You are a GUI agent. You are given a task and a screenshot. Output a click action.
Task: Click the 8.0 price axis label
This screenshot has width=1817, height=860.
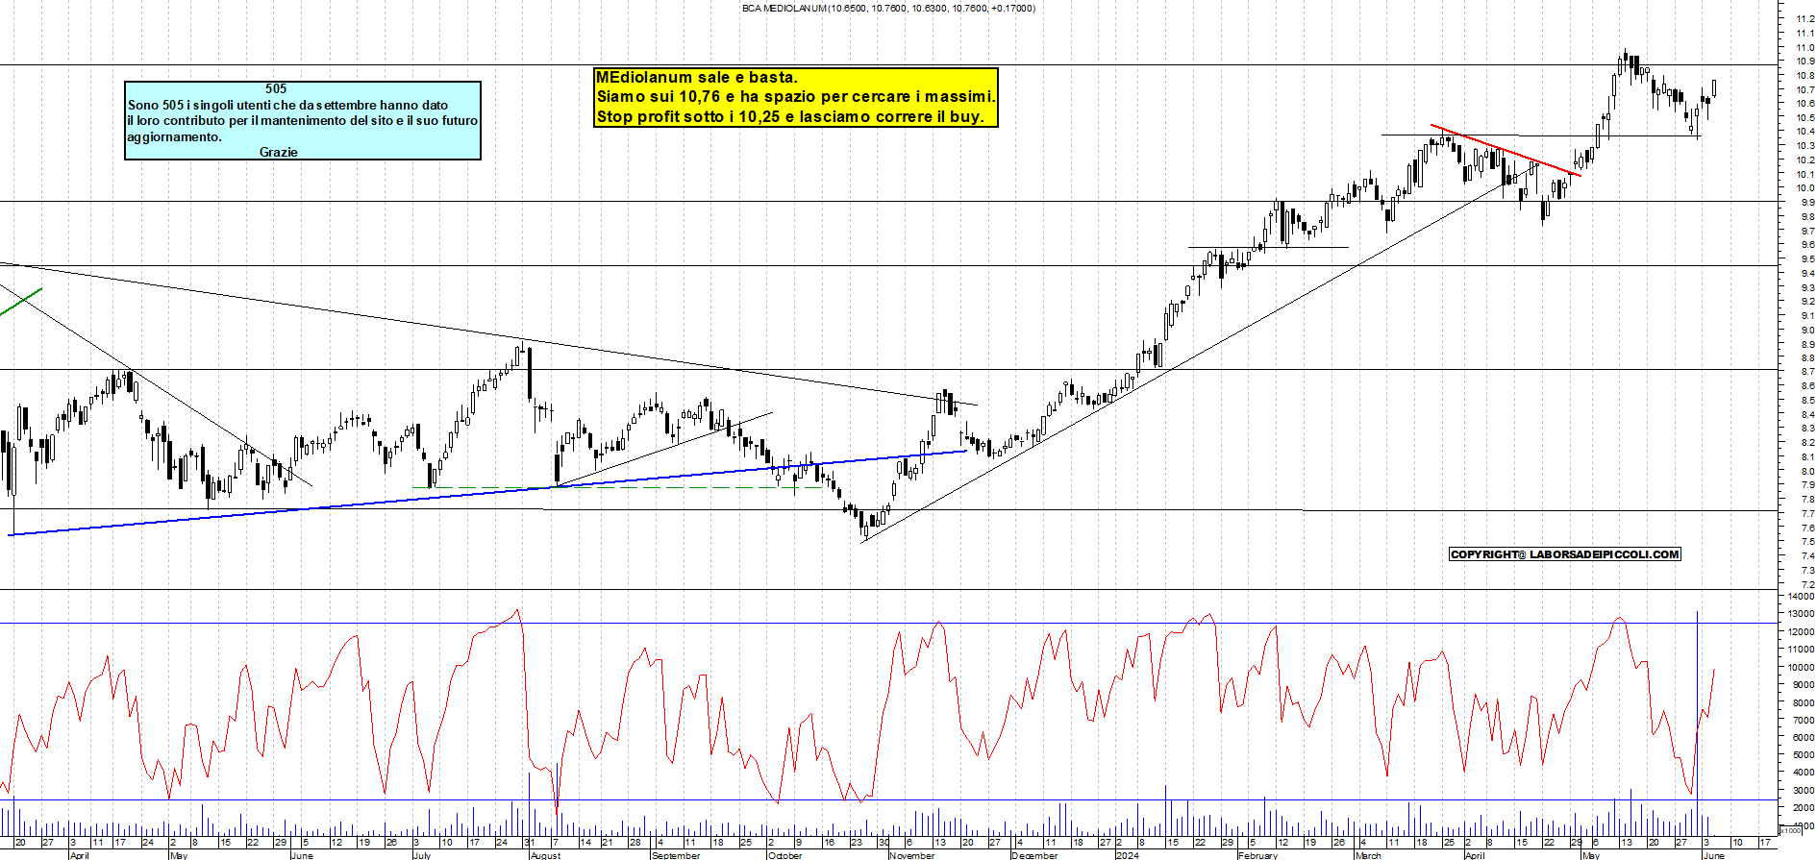(x=1807, y=471)
